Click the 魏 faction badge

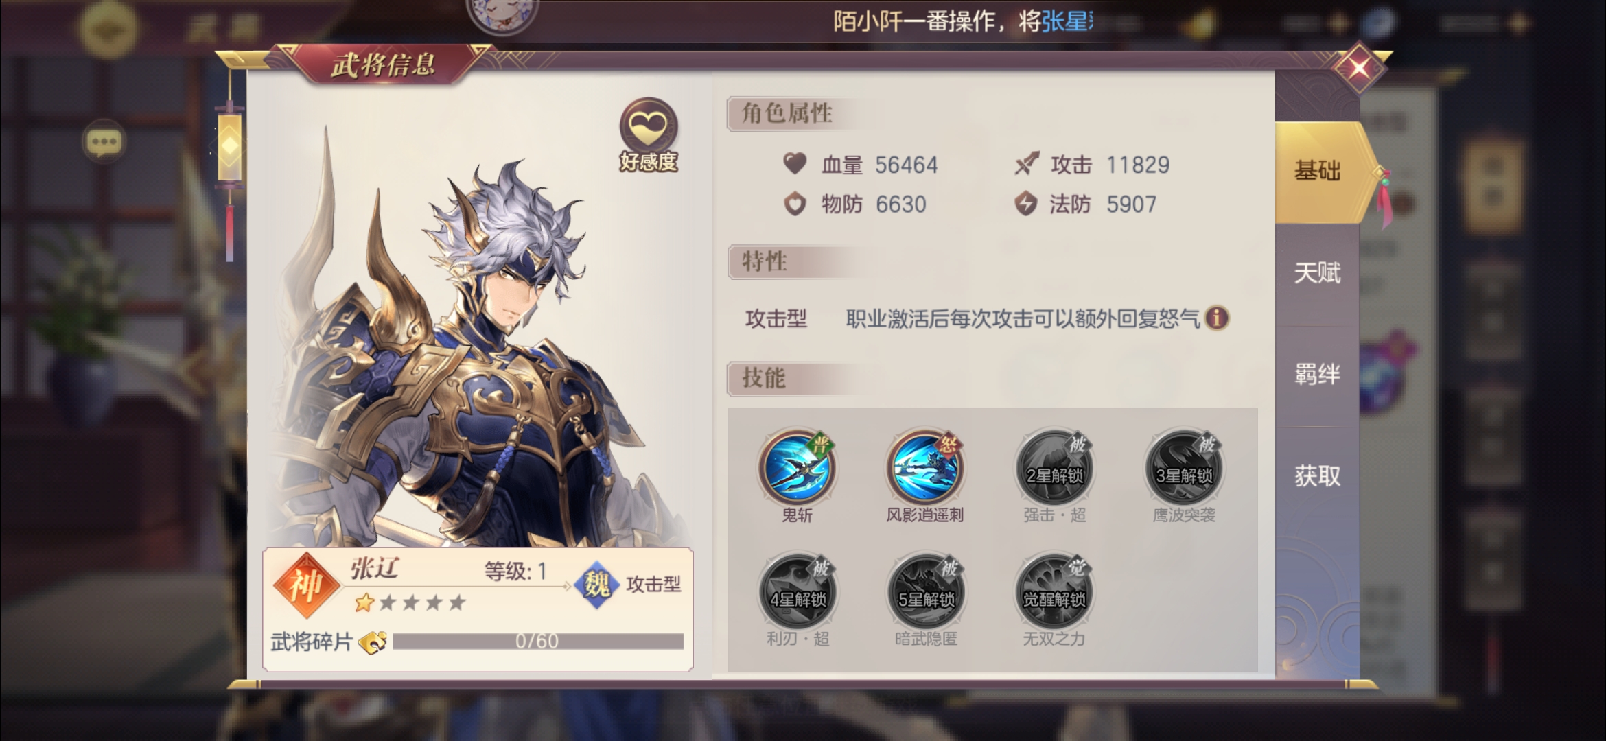pyautogui.click(x=596, y=585)
